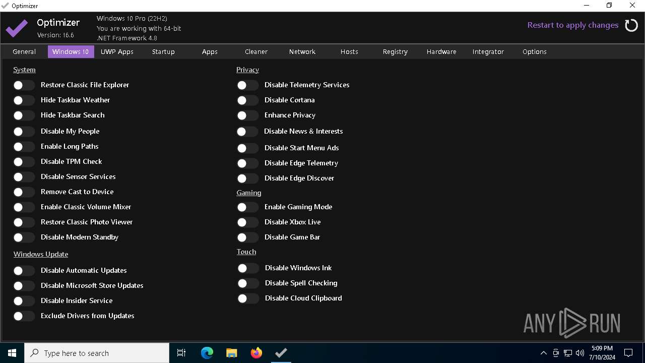Viewport: 645px width, 363px height.
Task: Toggle Disable Cloud Clipboard
Action: 248,298
